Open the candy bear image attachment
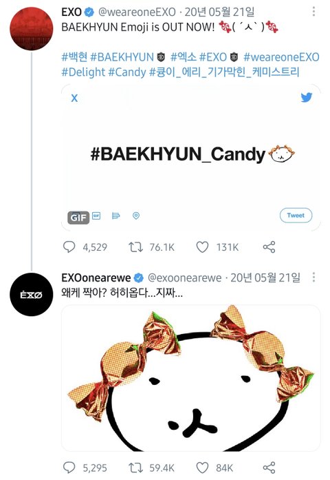330x480 pixels. click(x=191, y=378)
